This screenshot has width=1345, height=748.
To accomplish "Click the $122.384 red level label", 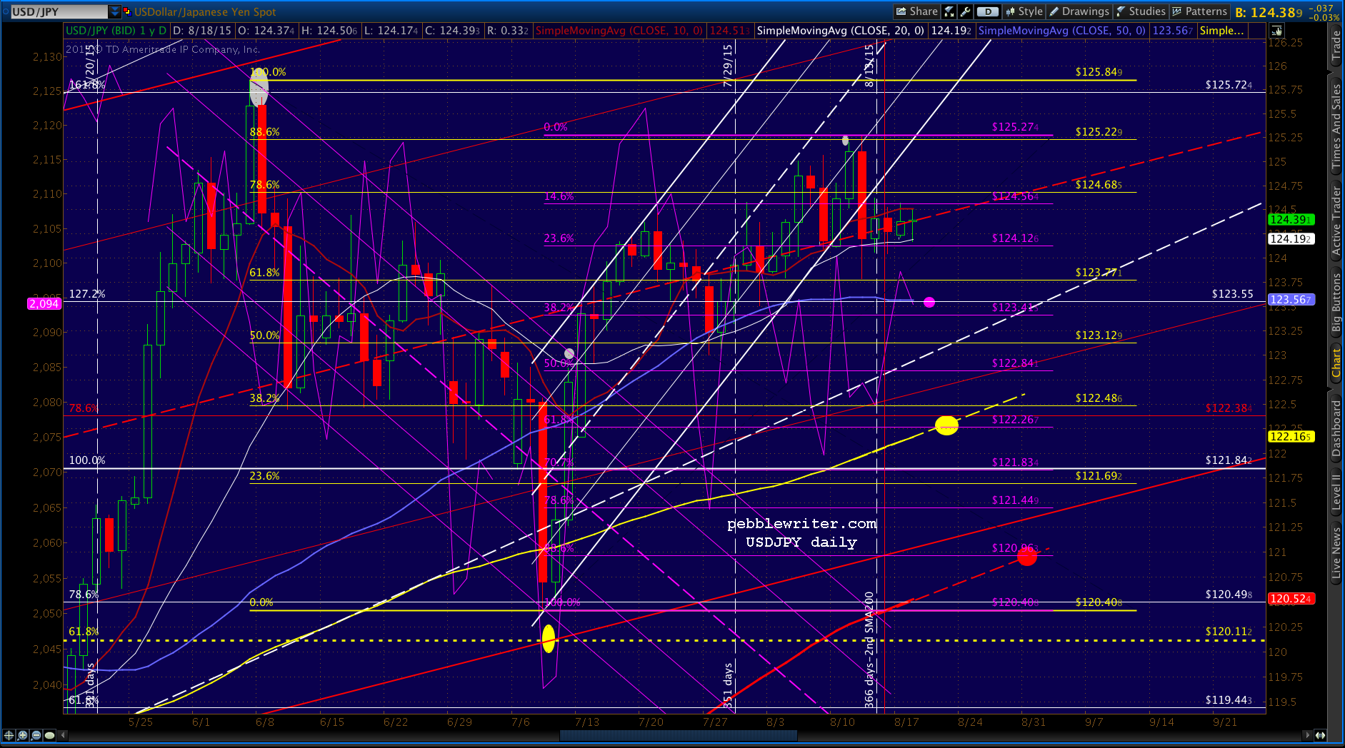I will point(1229,408).
